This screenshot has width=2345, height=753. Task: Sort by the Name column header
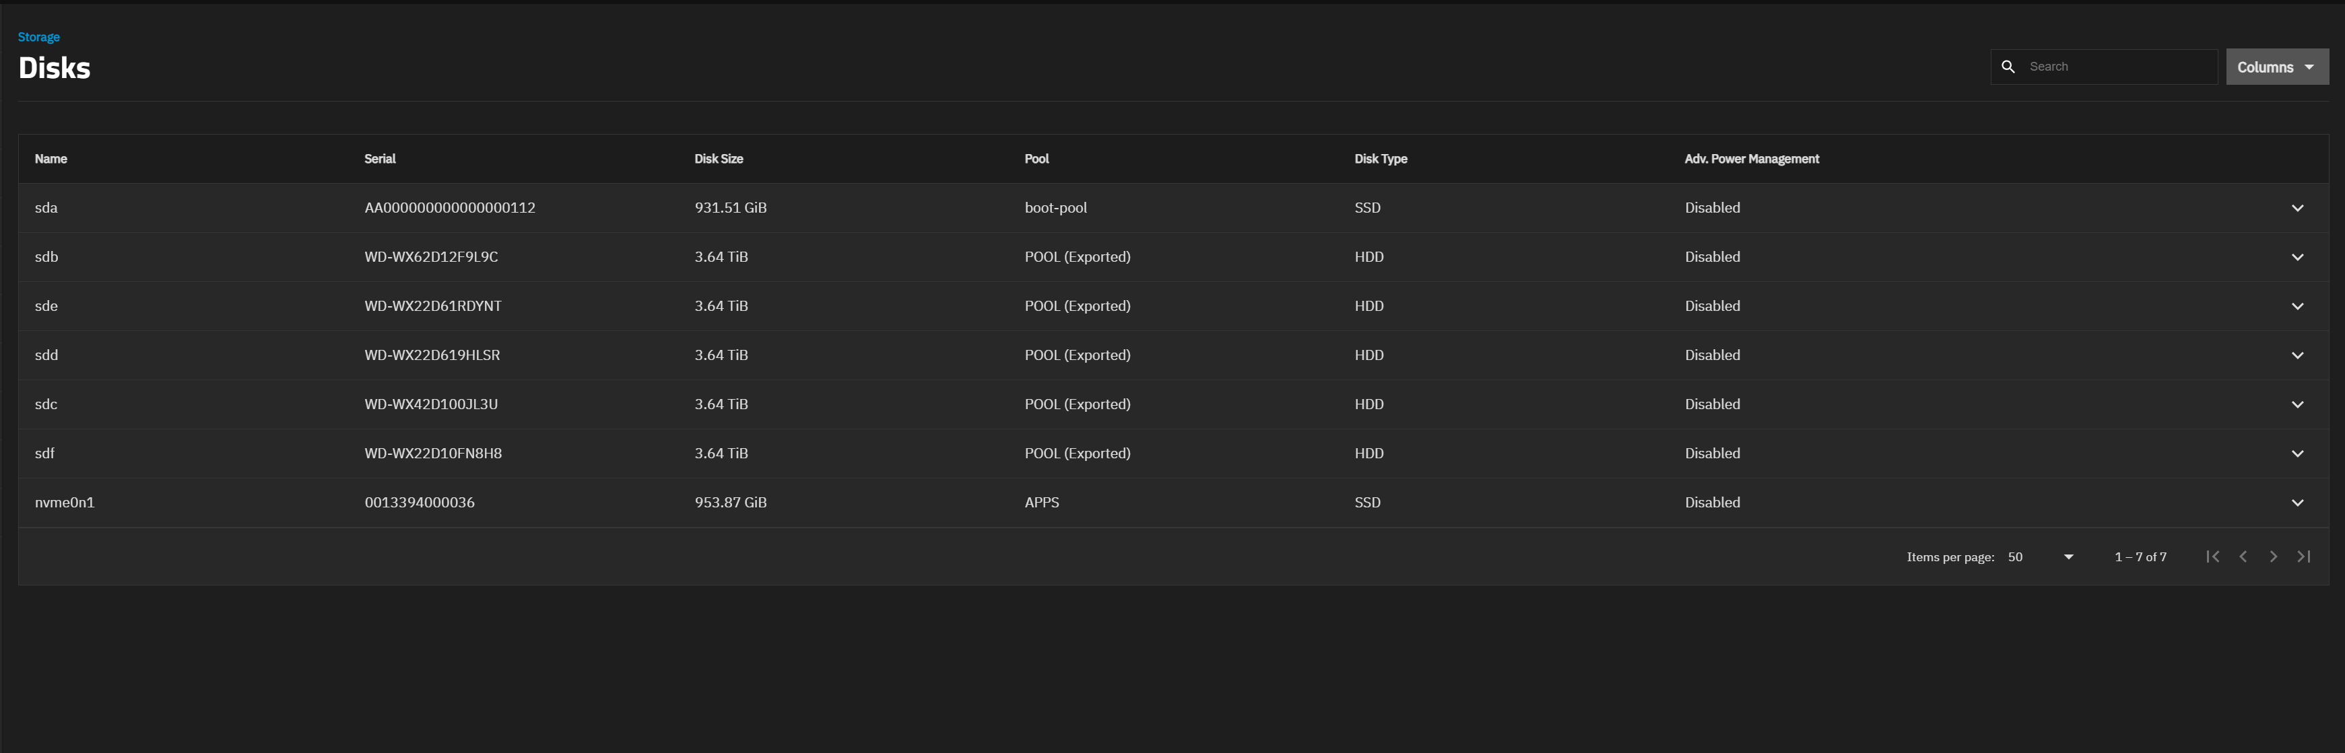pos(51,159)
